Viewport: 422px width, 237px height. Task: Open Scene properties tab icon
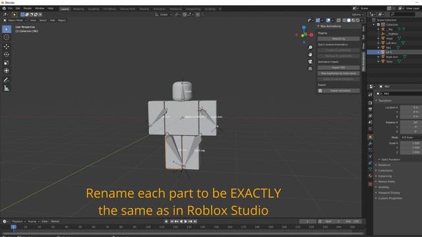(371, 122)
